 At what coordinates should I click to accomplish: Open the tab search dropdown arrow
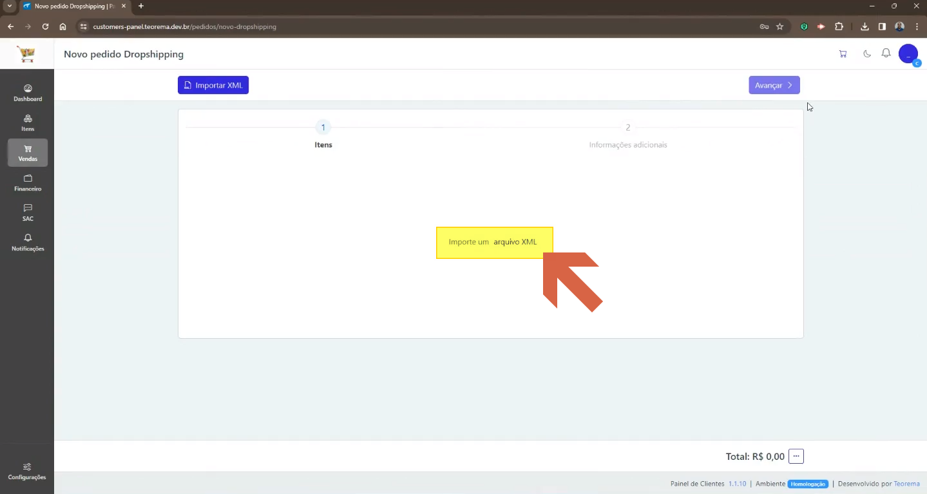pos(9,6)
